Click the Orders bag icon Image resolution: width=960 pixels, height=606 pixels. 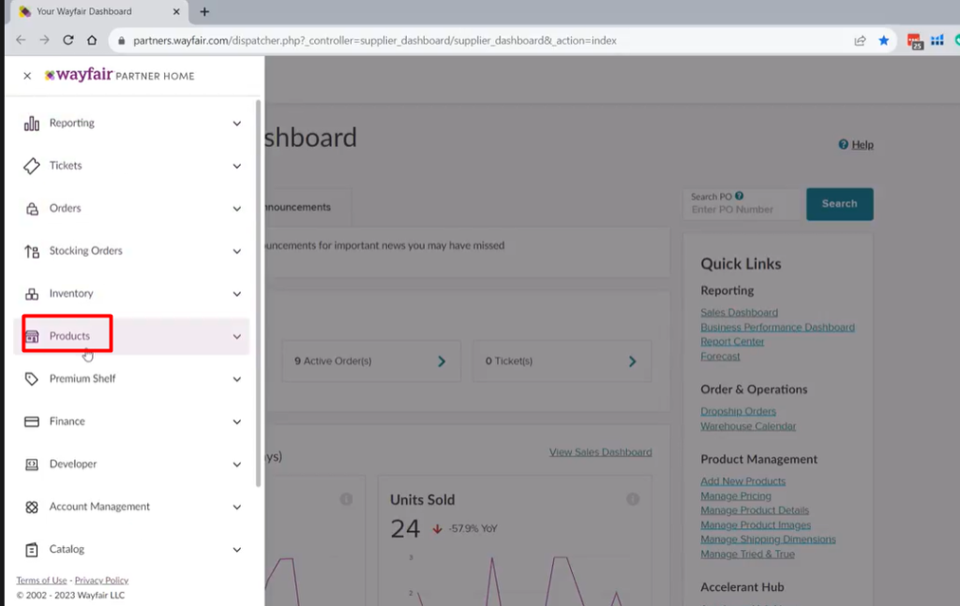32,209
